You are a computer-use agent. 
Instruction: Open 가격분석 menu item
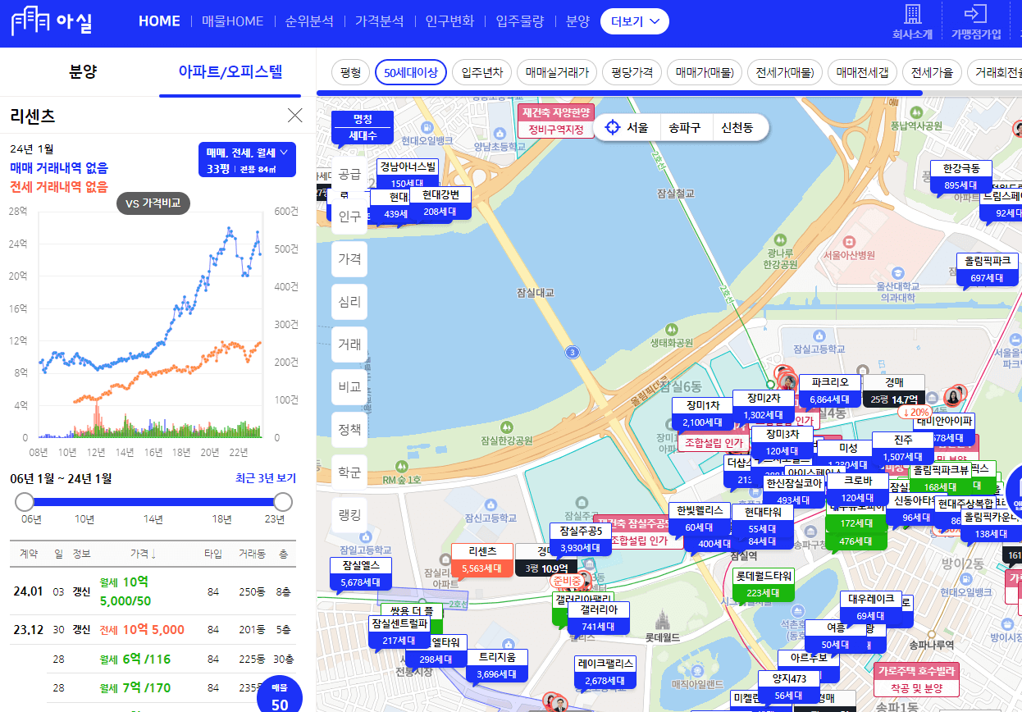[380, 21]
